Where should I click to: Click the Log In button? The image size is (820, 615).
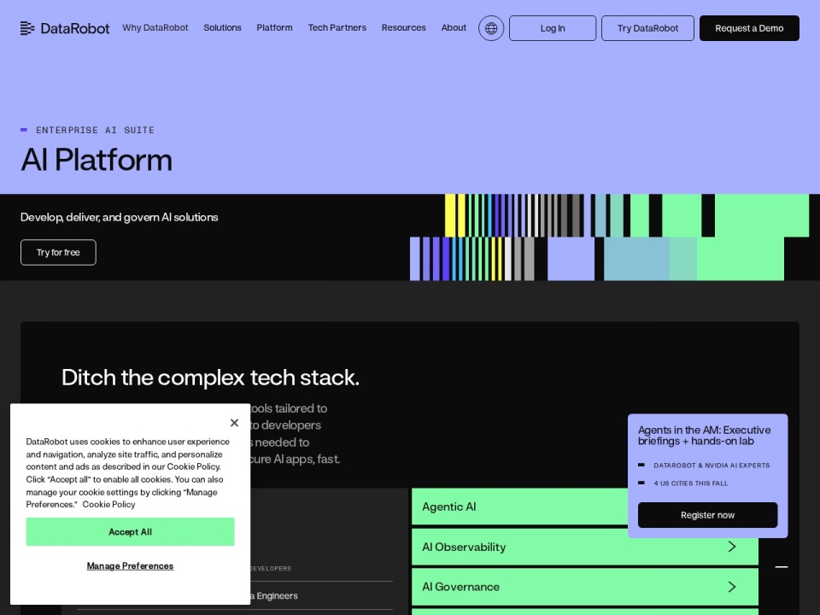[553, 28]
